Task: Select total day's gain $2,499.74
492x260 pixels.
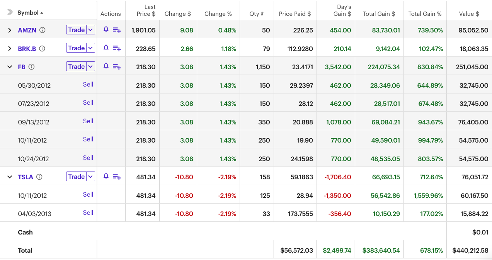Action: coord(337,250)
